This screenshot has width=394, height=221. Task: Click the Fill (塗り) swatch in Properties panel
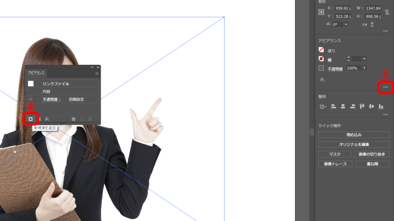(321, 49)
